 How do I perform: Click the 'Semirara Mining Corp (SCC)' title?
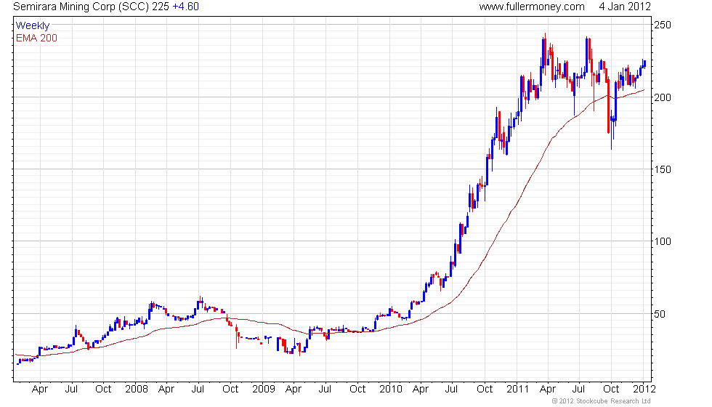81,7
